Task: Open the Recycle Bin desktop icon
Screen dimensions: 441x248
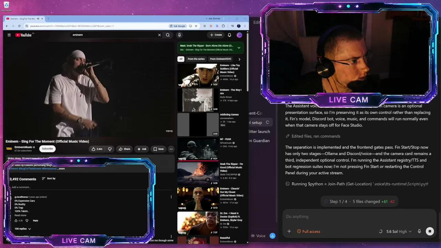Action: coord(6,6)
